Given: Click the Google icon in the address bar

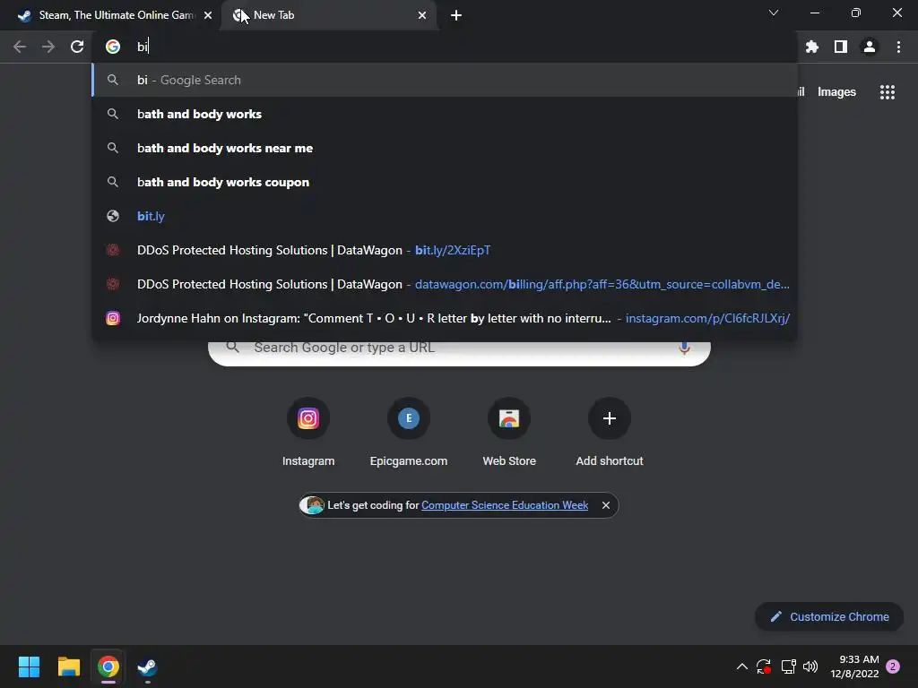Looking at the screenshot, I should [113, 47].
